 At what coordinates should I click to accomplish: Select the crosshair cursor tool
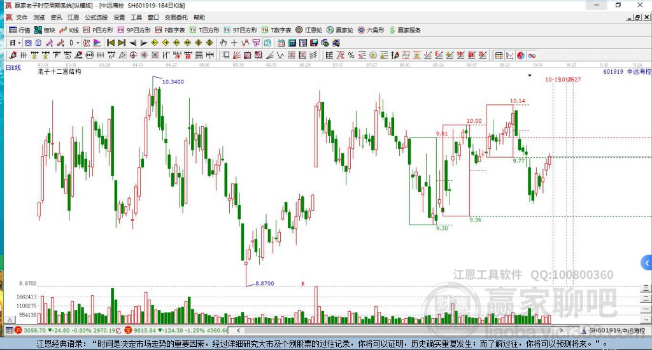click(x=234, y=43)
